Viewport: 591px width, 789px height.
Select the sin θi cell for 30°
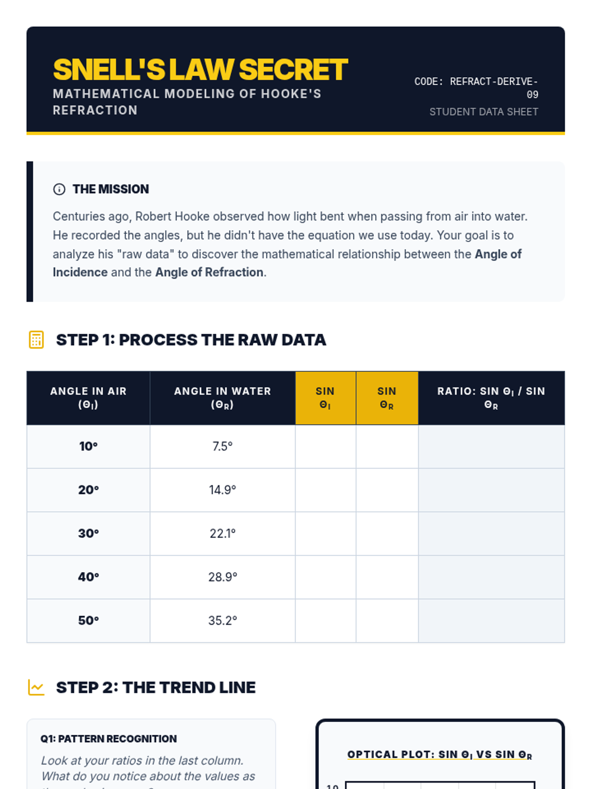coord(326,534)
